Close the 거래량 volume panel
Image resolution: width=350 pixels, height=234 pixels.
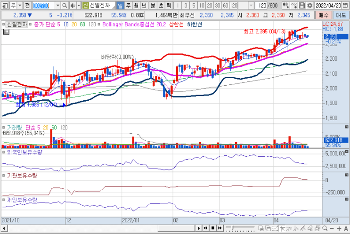[x=346, y=127]
